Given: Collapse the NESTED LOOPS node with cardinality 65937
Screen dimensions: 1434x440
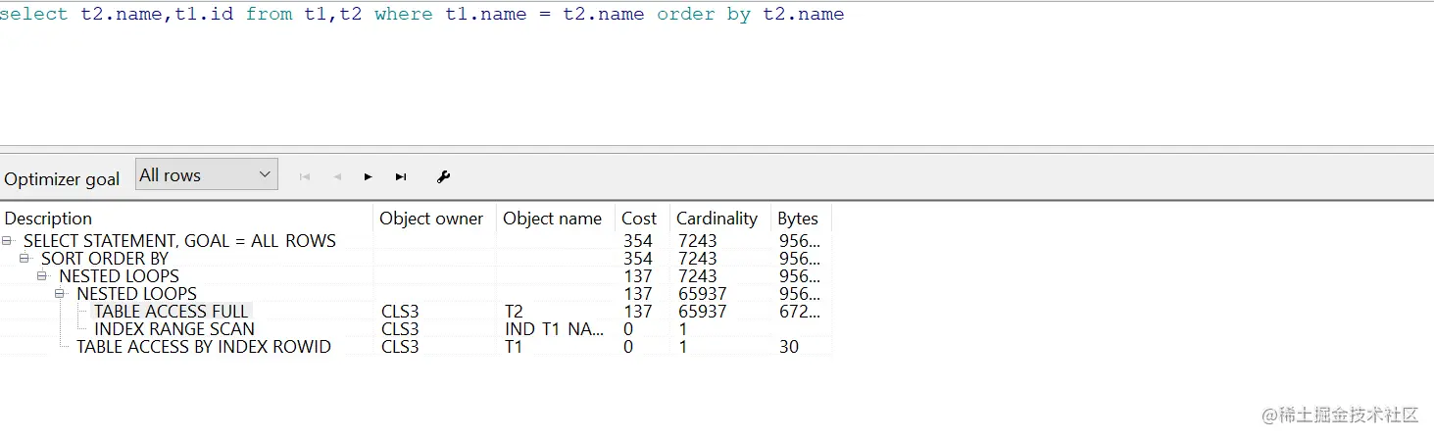Looking at the screenshot, I should (x=61, y=293).
